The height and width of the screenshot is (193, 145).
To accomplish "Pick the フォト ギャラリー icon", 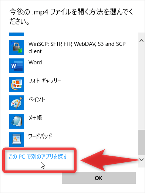I will pyautogui.click(x=17, y=84).
